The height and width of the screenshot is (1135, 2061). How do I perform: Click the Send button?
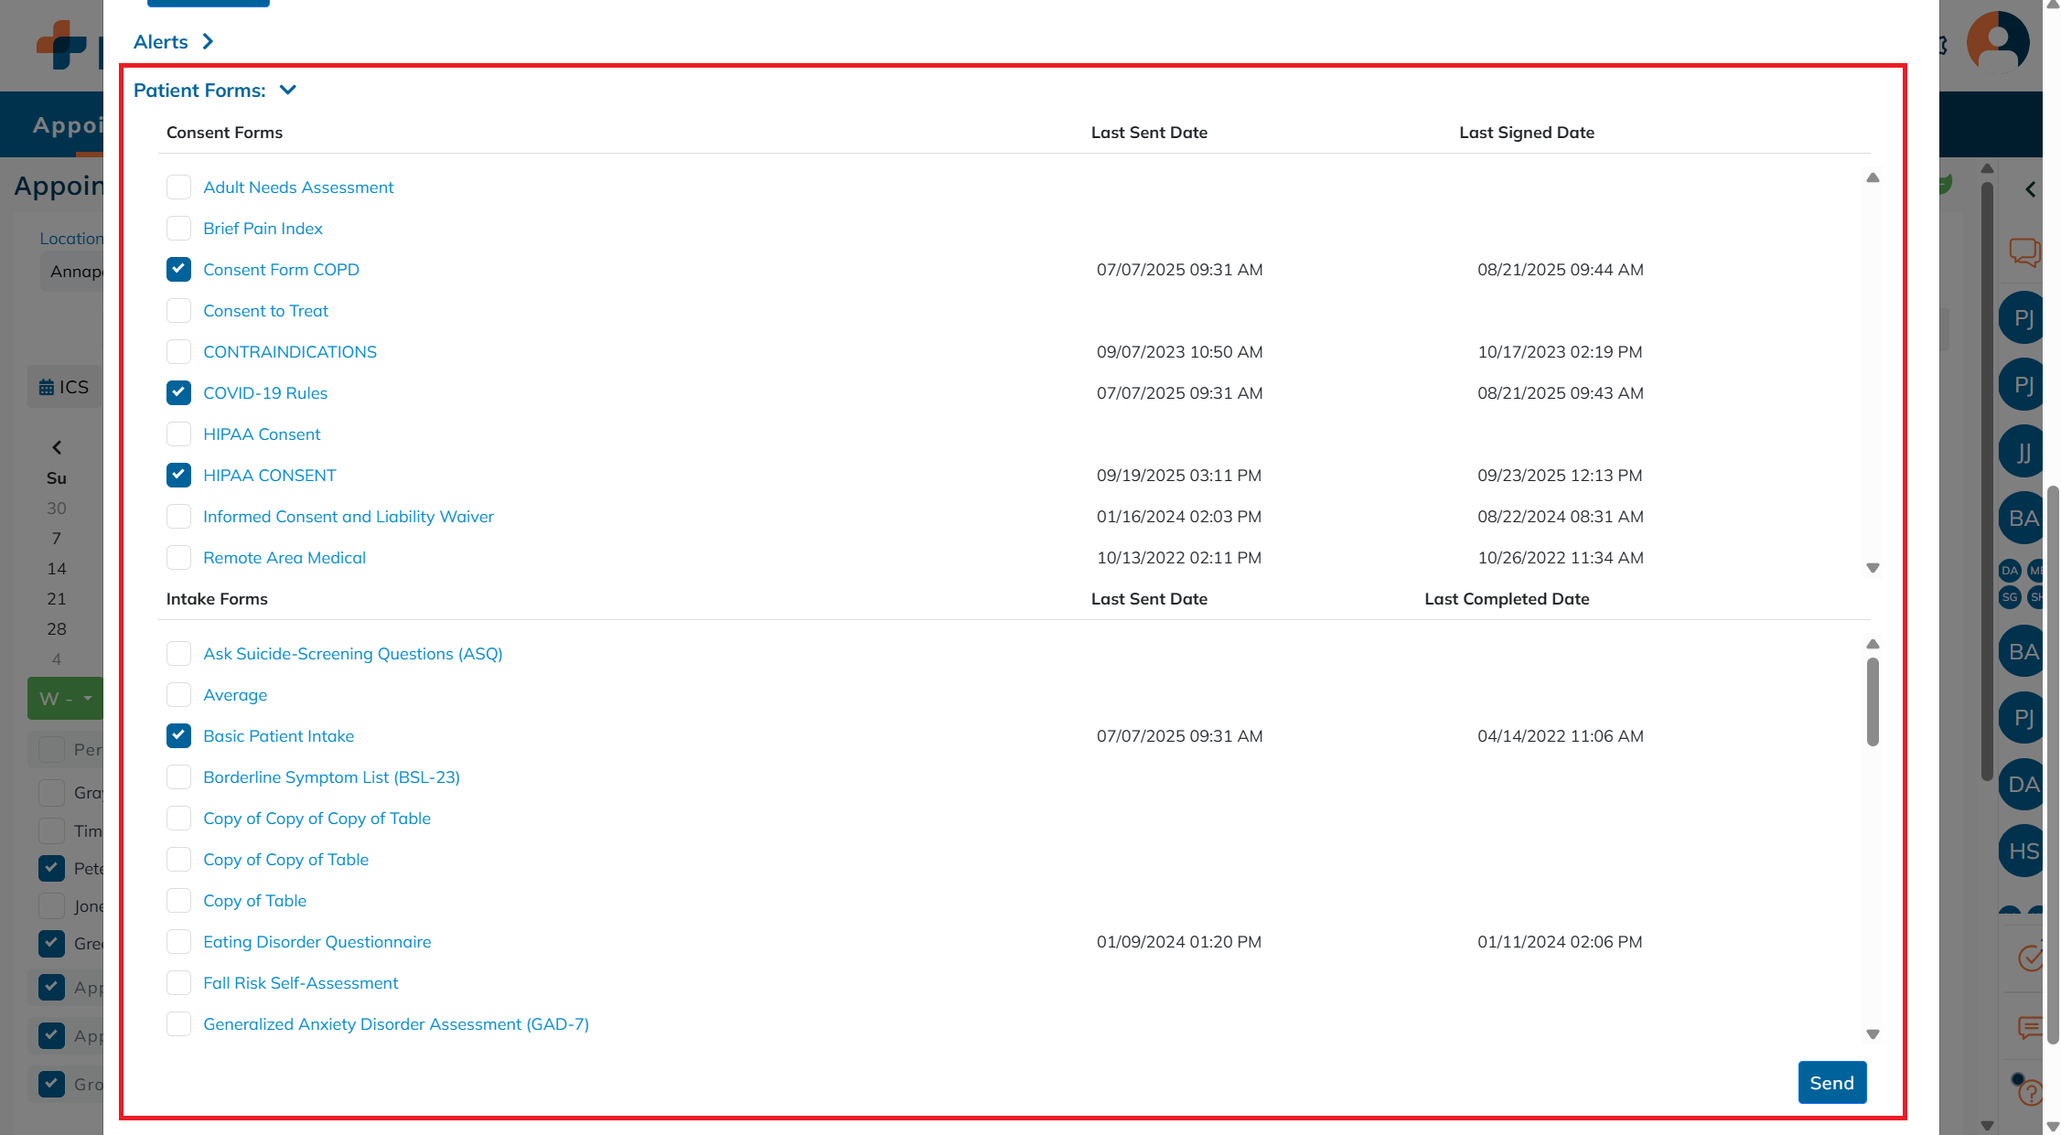1832,1082
